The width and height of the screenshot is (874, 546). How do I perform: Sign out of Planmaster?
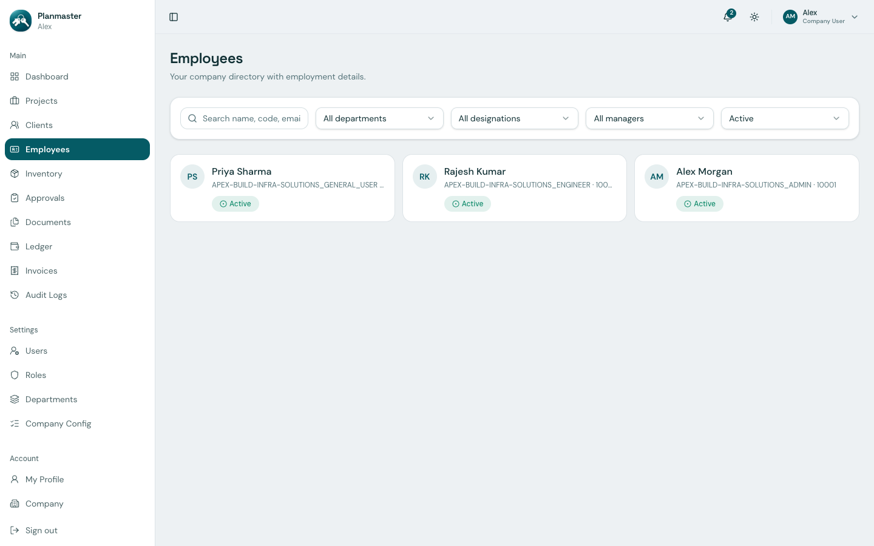77,530
